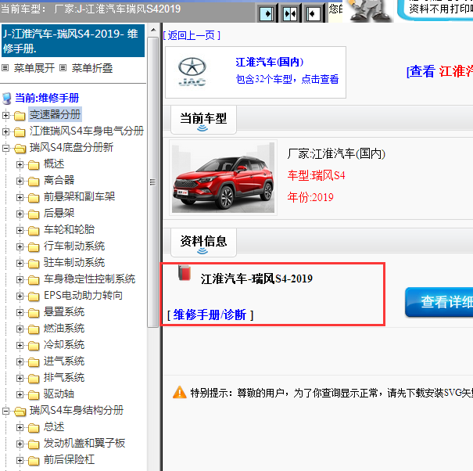Click the 返回上一页 link

[192, 36]
